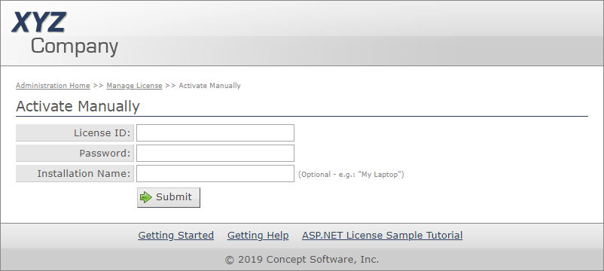Focus the Installation Name text field
The image size is (604, 271).
click(x=215, y=174)
